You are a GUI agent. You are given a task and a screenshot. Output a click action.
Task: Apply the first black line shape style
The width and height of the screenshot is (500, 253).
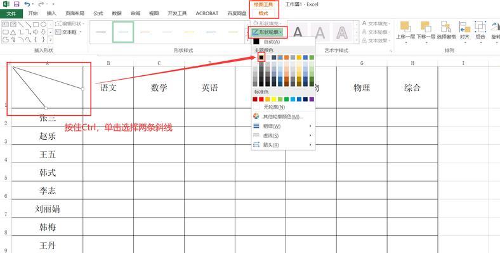pyautogui.click(x=101, y=32)
